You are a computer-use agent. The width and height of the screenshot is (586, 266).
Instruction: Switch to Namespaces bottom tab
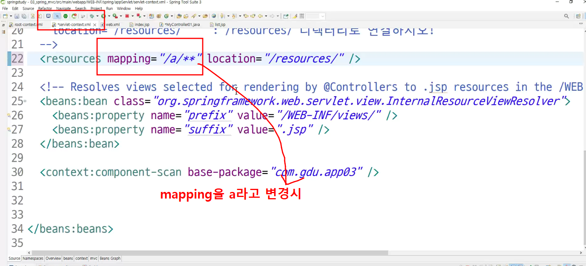point(33,258)
